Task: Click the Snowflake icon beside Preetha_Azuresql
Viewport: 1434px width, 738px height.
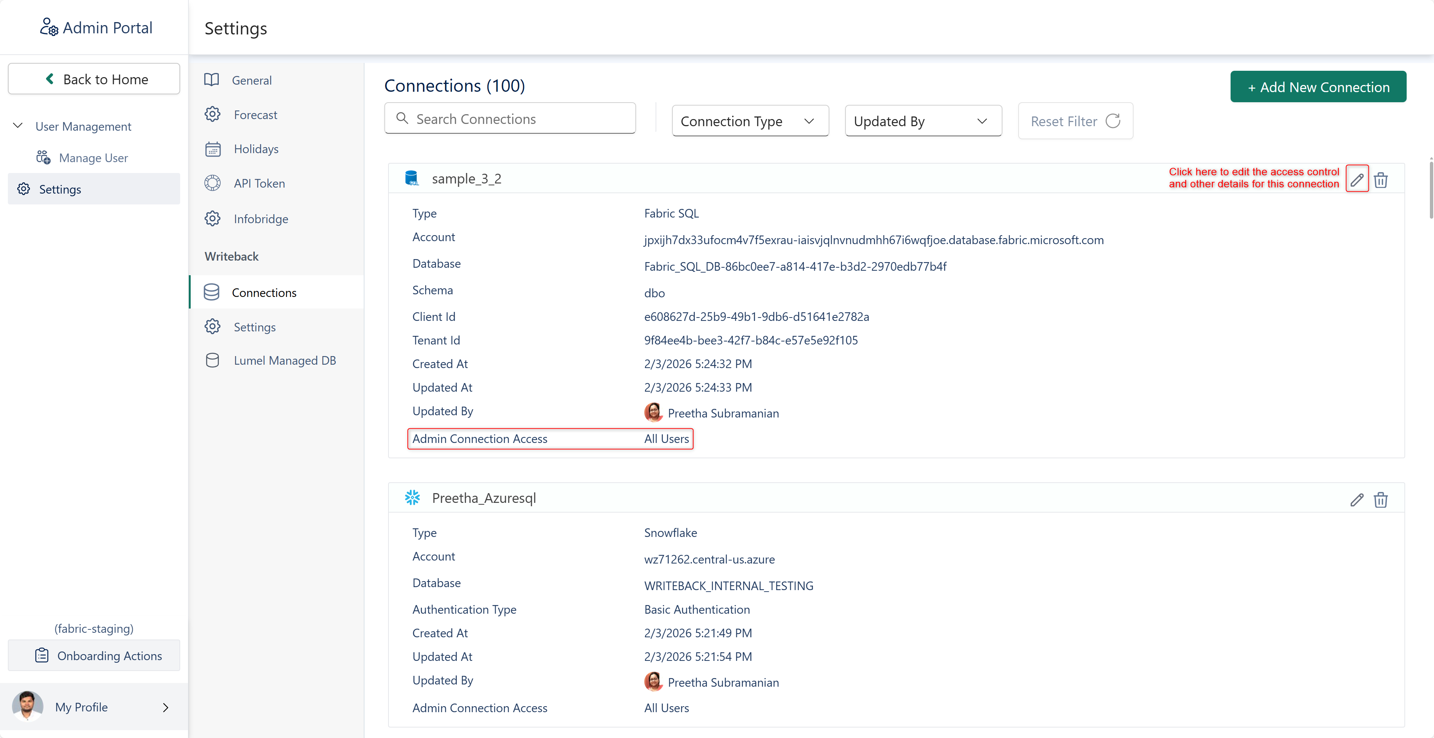Action: [x=412, y=498]
